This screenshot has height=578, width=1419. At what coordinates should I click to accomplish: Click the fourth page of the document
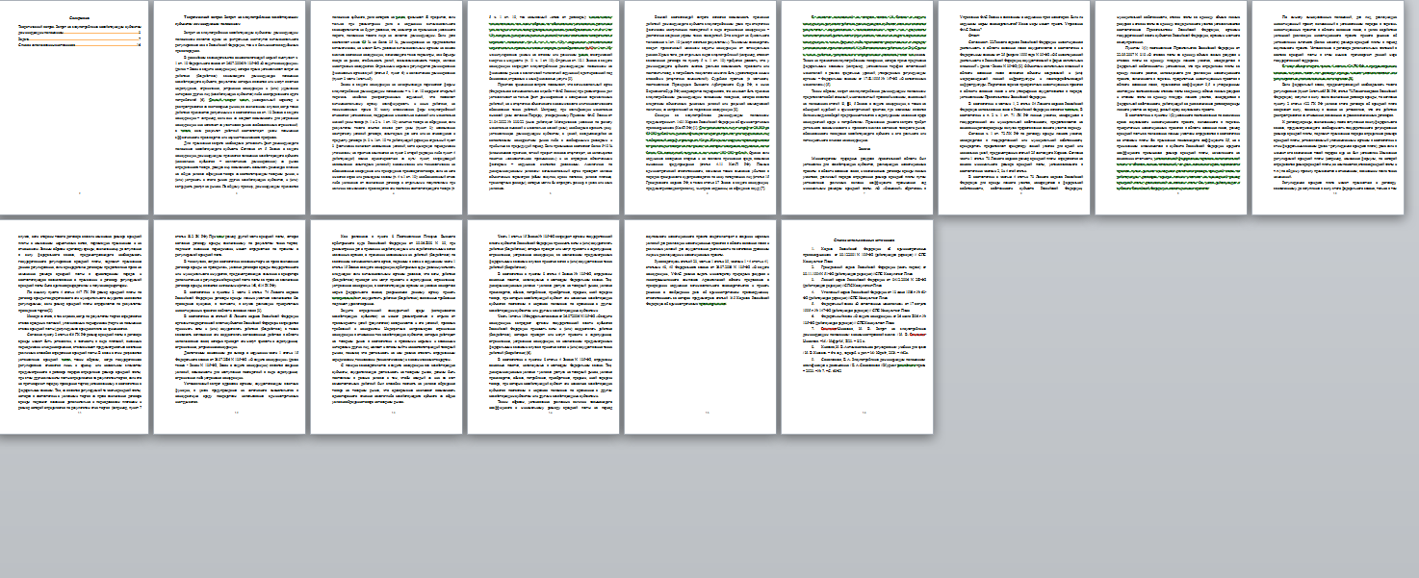tap(542, 107)
